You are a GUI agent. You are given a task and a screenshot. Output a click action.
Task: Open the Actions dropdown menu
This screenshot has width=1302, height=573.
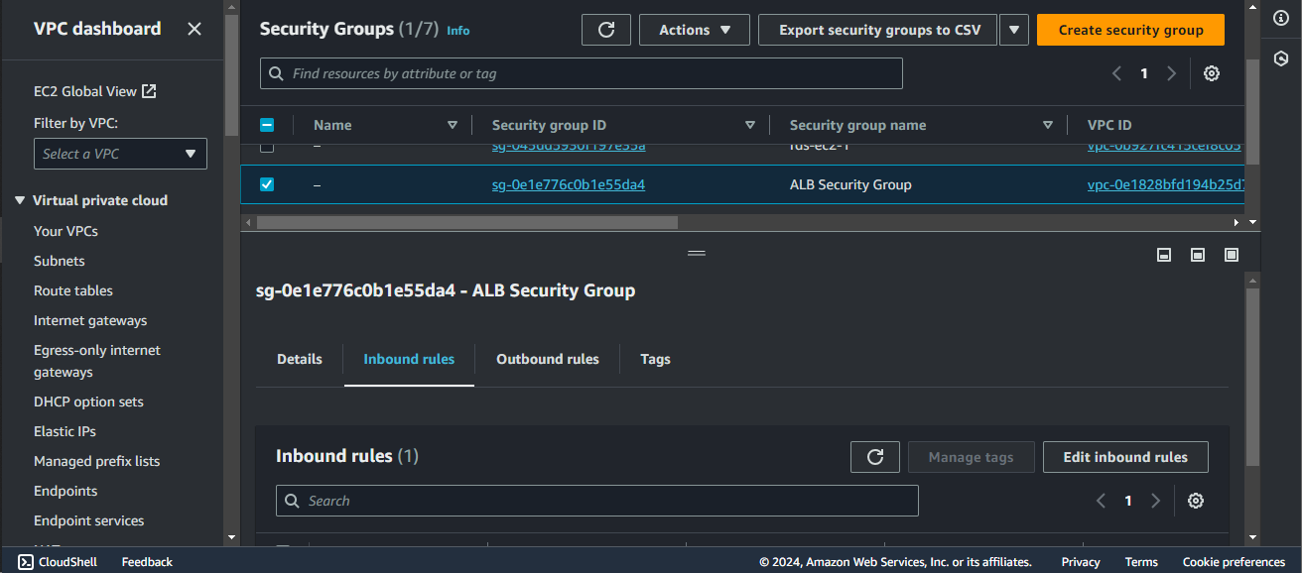695,30
